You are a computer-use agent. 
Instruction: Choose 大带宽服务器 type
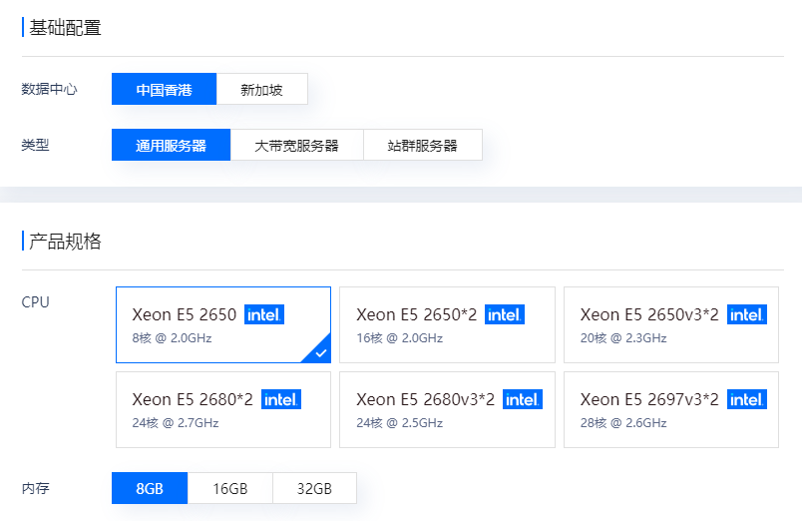click(296, 145)
